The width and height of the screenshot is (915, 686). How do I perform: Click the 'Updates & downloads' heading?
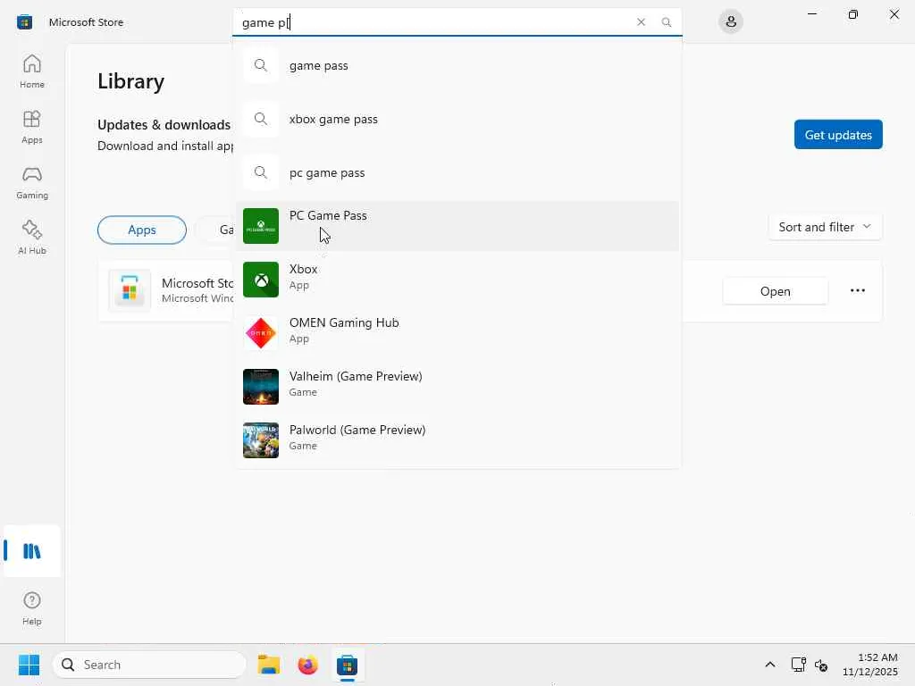click(164, 125)
